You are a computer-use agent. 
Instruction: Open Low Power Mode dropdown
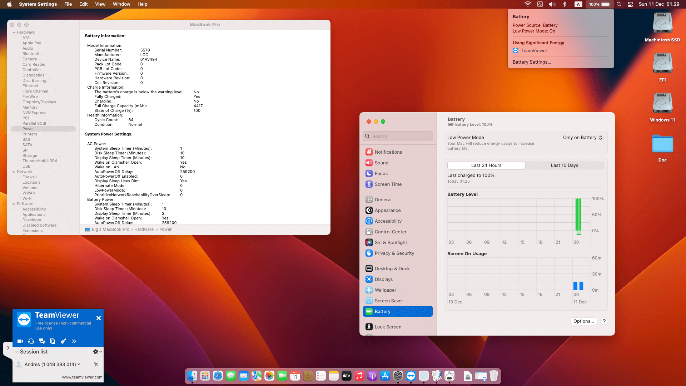pyautogui.click(x=583, y=138)
